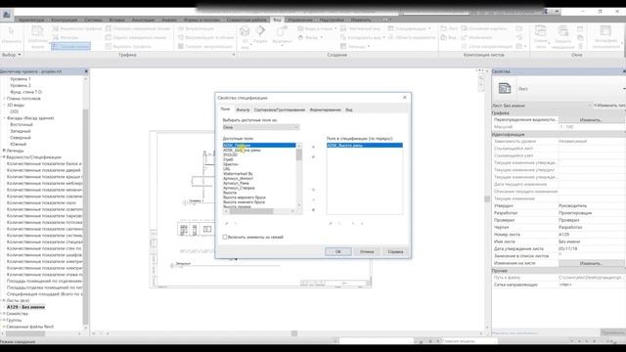This screenshot has width=626, height=352.
Task: Open the User Interface ribbon tool
Action: [x=606, y=37]
